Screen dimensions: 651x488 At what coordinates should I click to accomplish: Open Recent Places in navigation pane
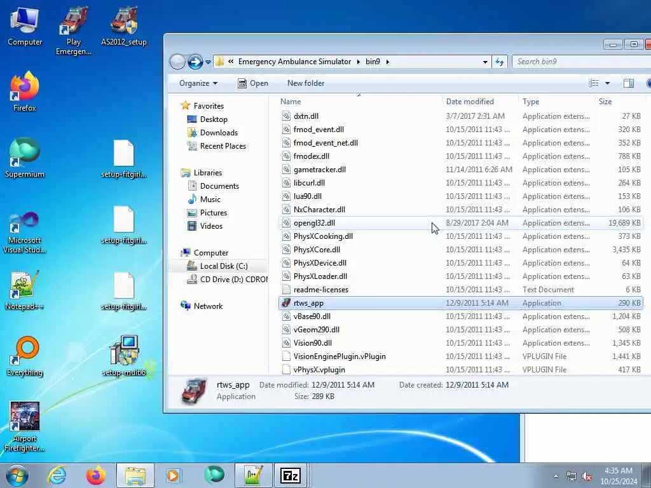pyautogui.click(x=223, y=146)
